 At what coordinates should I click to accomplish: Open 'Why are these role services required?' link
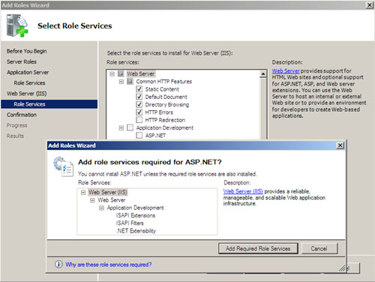coord(109,265)
